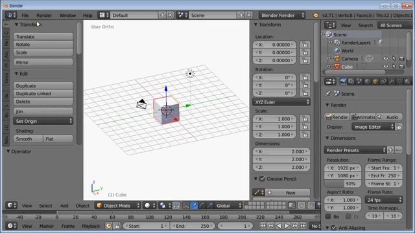Click the Delete button
Viewport: 415px width, 233px height.
tap(43, 102)
